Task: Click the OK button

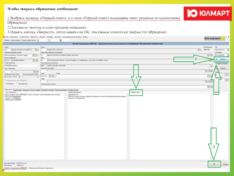Action: [214, 164]
